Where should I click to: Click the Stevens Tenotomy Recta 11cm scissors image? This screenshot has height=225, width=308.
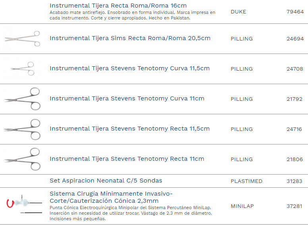point(22,159)
